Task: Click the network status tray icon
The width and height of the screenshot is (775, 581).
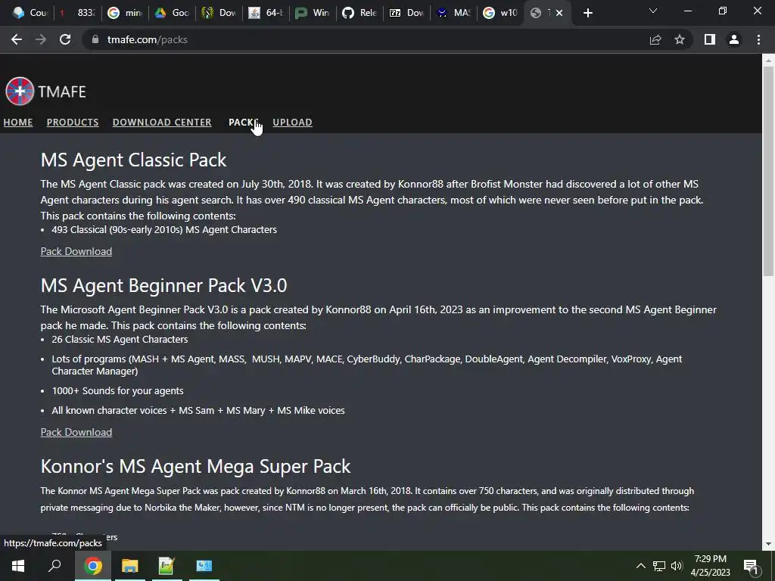Action: tap(659, 566)
